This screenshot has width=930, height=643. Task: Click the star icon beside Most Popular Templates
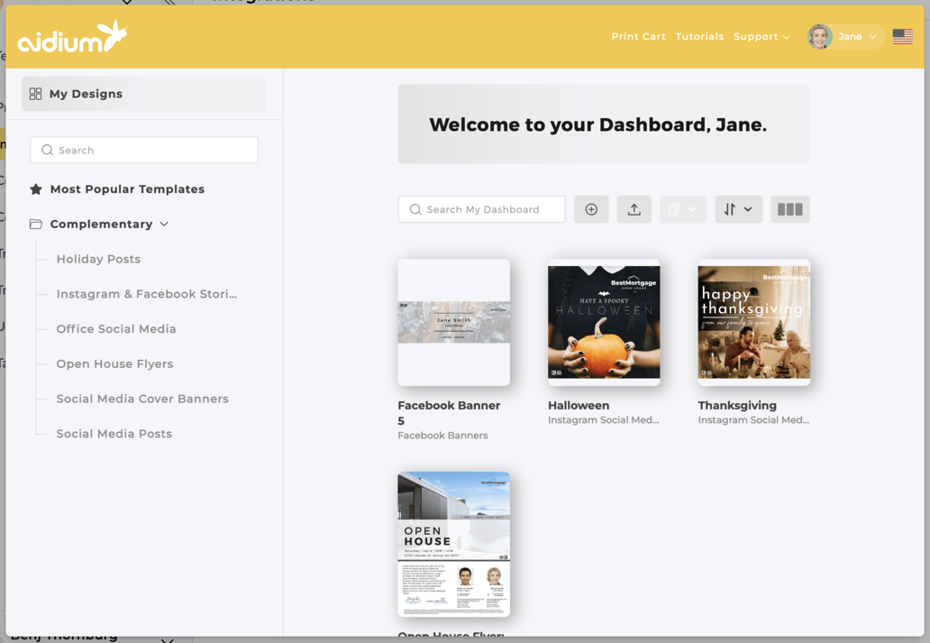tap(36, 189)
